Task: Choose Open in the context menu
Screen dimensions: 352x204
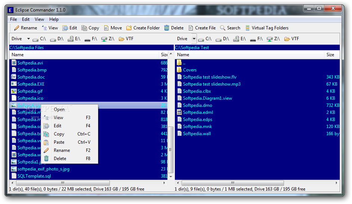Action: [x=70, y=109]
